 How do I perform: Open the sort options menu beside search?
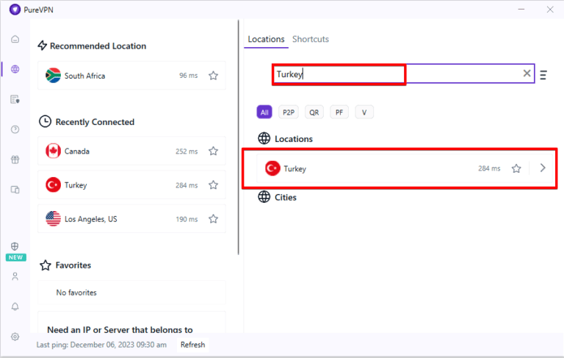(x=543, y=74)
